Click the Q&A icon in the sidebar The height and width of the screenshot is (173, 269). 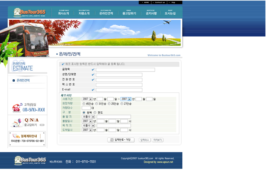[x=17, y=122]
